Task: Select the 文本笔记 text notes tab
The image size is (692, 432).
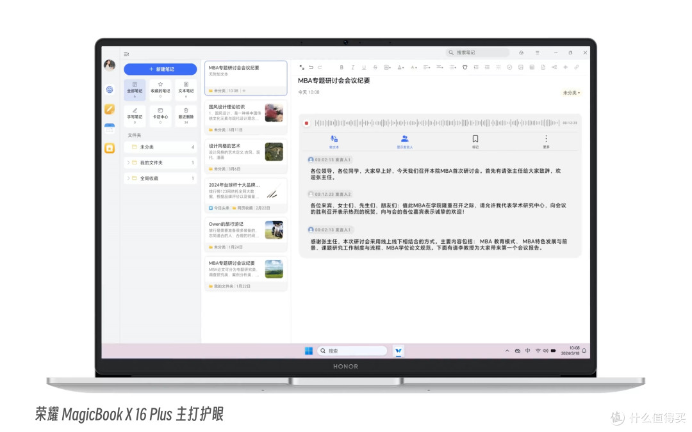Action: [186, 90]
